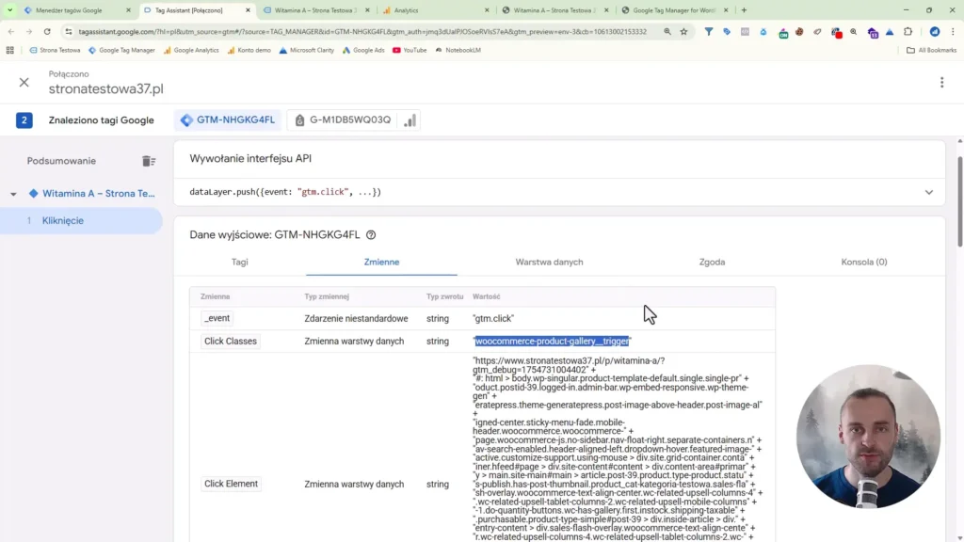Go forward in browser history

coord(29,31)
